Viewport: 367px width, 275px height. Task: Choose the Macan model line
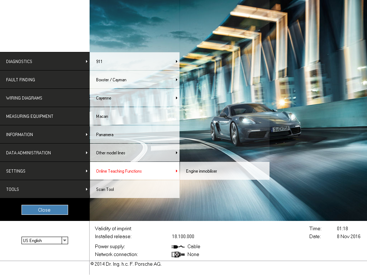coord(135,116)
